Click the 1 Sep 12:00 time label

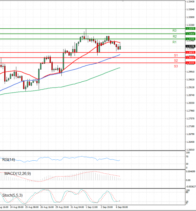pyautogui.click(x=92, y=207)
